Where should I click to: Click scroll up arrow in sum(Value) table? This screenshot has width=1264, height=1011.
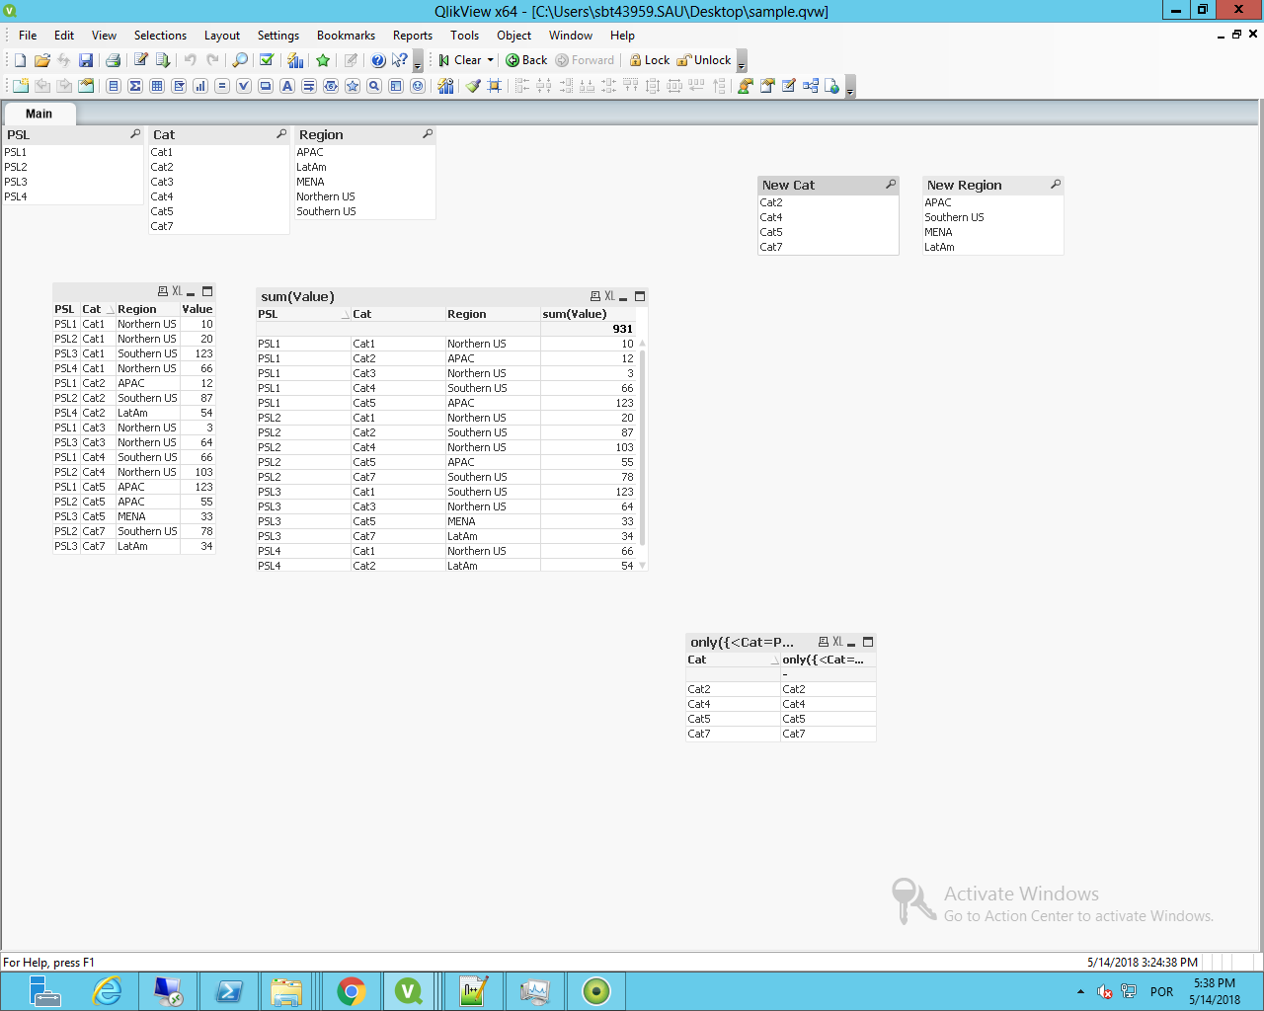click(x=643, y=344)
